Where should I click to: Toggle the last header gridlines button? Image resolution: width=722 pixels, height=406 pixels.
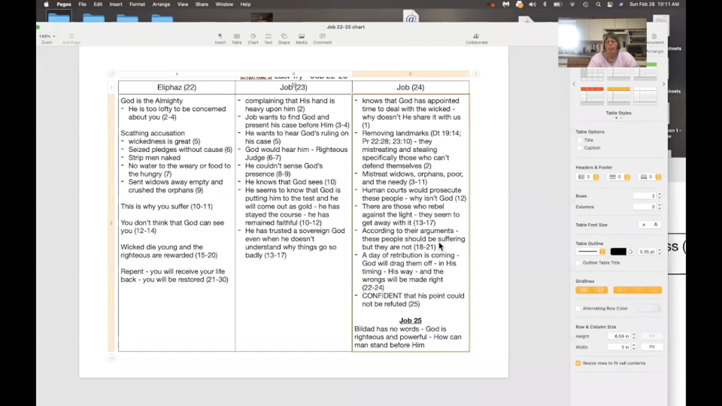point(654,290)
